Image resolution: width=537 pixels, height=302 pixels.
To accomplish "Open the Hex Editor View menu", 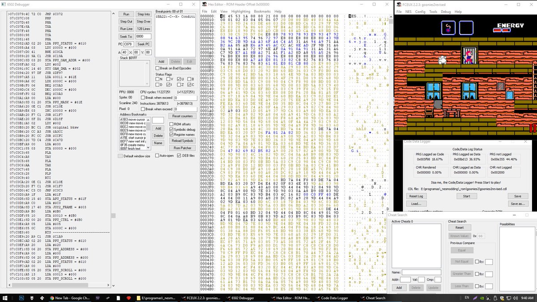I will pos(224,11).
